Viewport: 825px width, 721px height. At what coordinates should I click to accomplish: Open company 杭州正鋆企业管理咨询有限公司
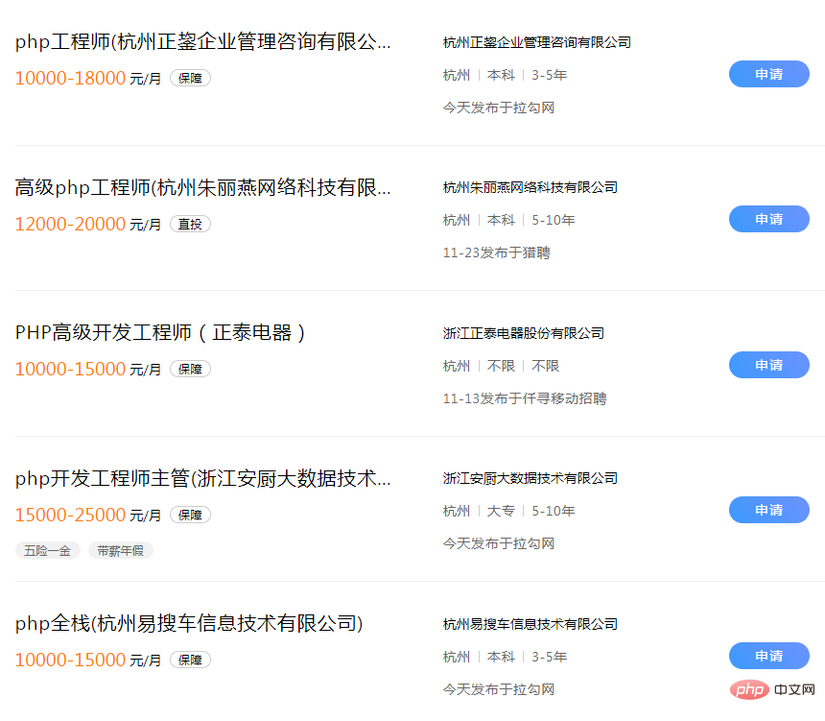pos(536,42)
